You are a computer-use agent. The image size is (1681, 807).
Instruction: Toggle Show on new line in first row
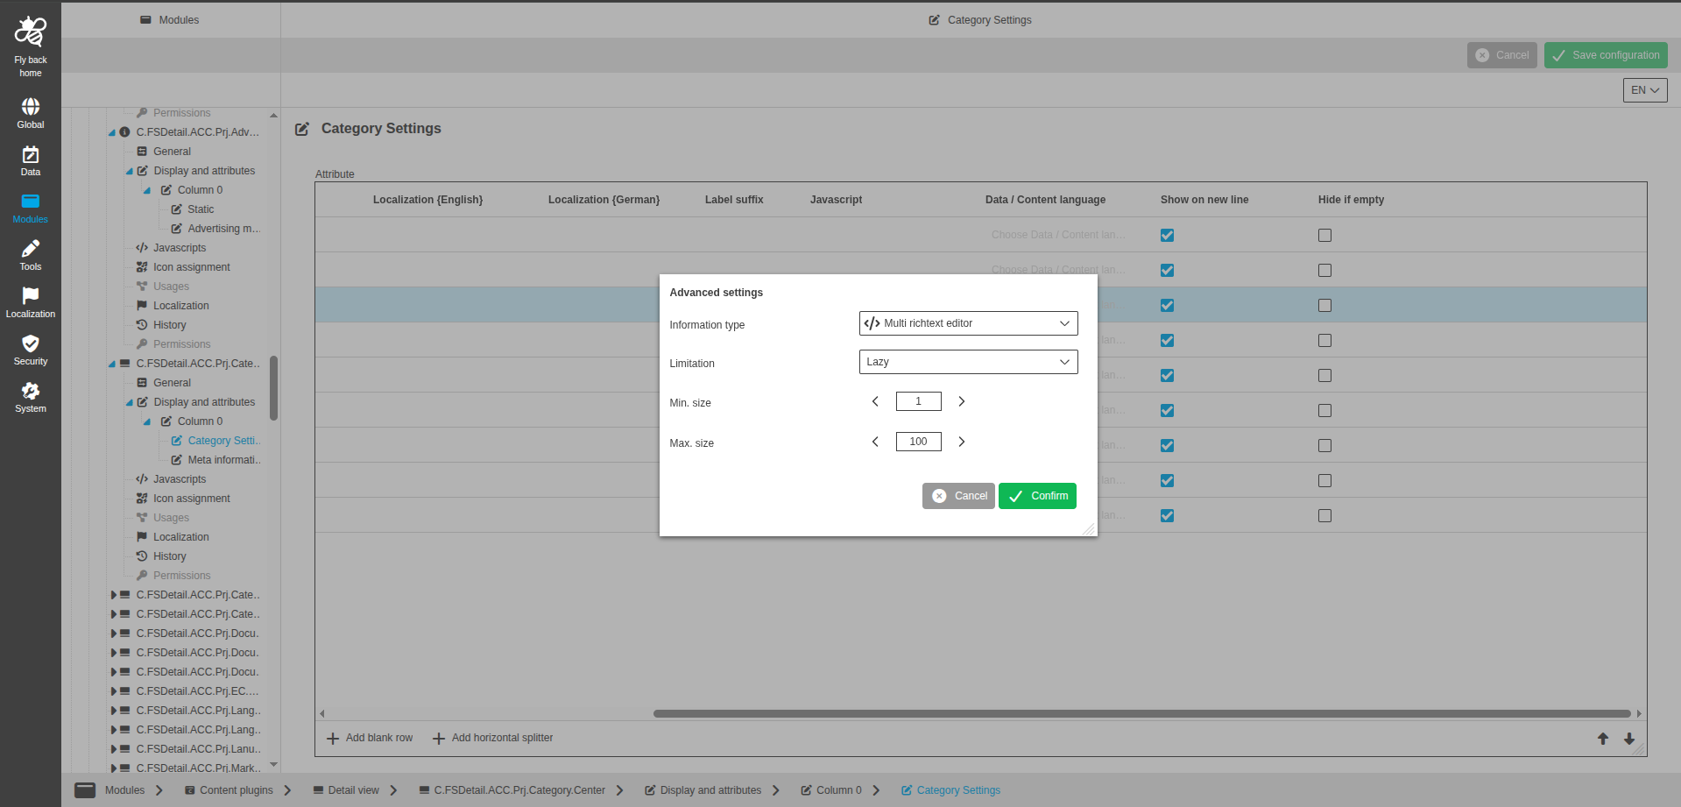pyautogui.click(x=1167, y=235)
